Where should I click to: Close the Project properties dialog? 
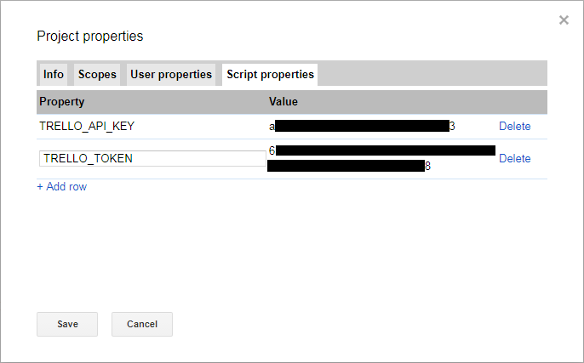564,20
